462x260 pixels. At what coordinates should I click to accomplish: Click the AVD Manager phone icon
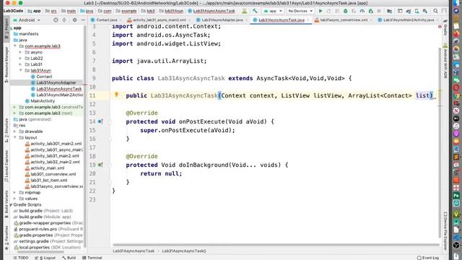417,12
